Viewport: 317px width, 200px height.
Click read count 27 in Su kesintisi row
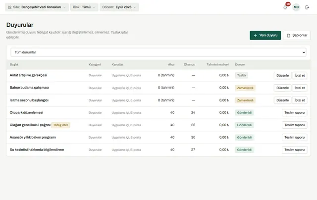pos(193,150)
